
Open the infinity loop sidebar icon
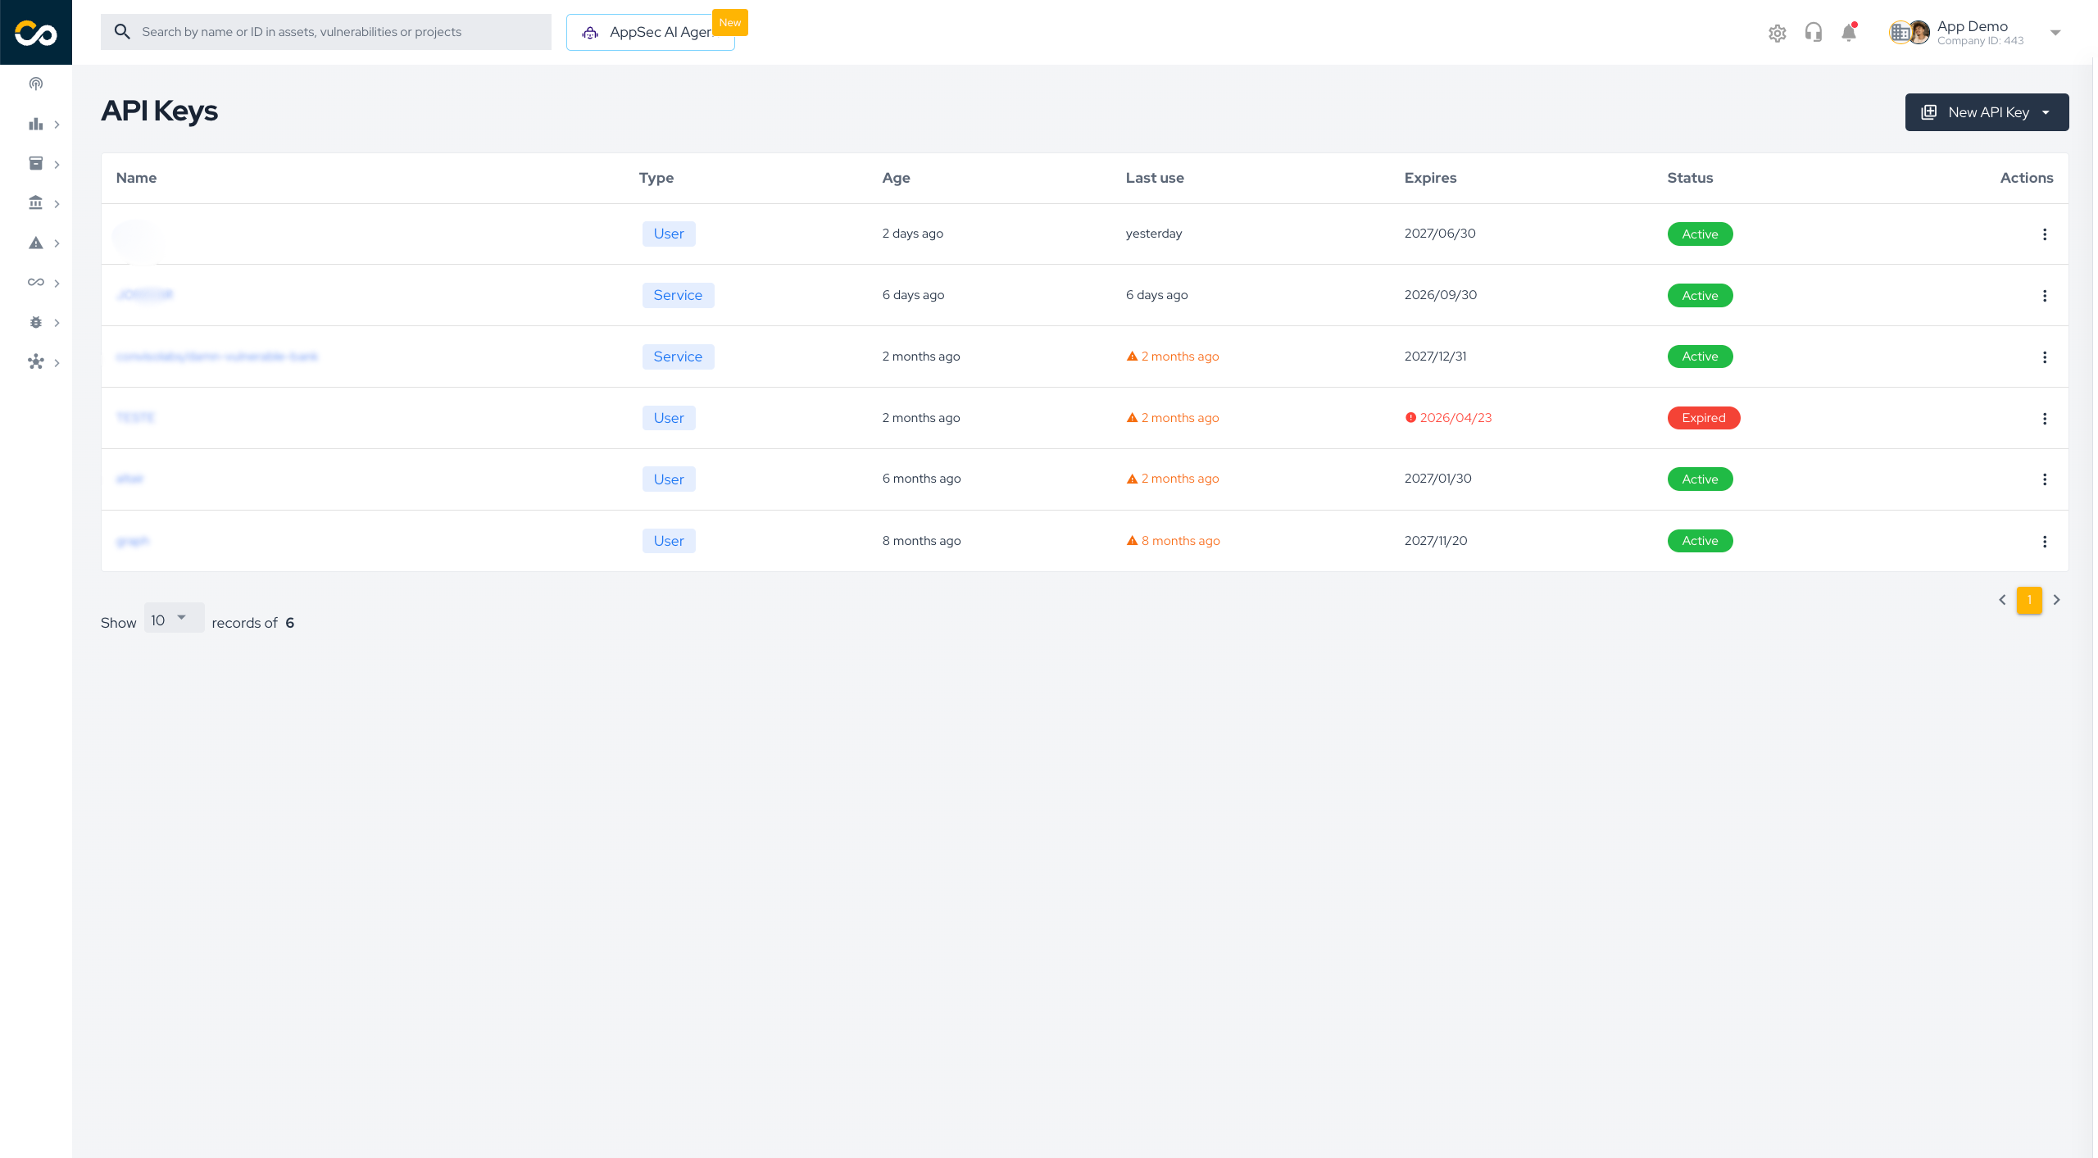pos(36,283)
